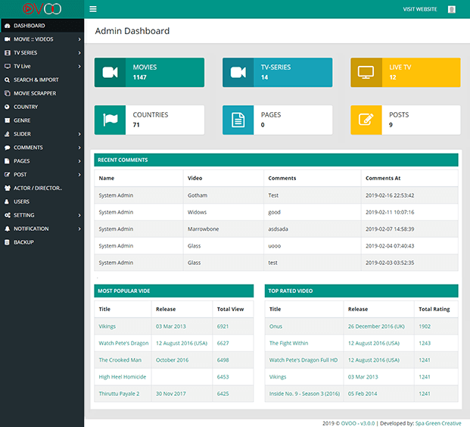Click the Pages document icon
This screenshot has width=470, height=427.
tap(238, 120)
